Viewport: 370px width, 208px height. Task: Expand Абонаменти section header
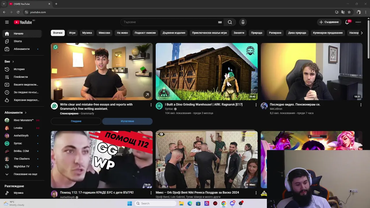[16, 113]
